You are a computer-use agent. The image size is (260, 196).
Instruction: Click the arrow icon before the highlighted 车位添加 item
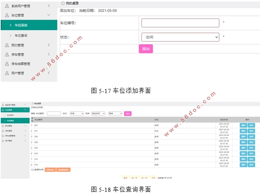(10, 25)
